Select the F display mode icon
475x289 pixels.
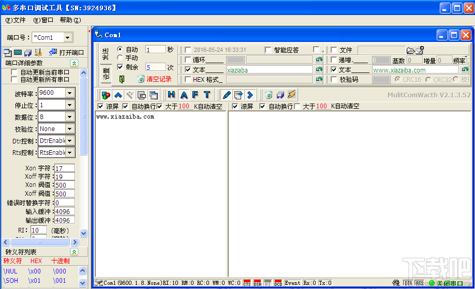point(195,95)
